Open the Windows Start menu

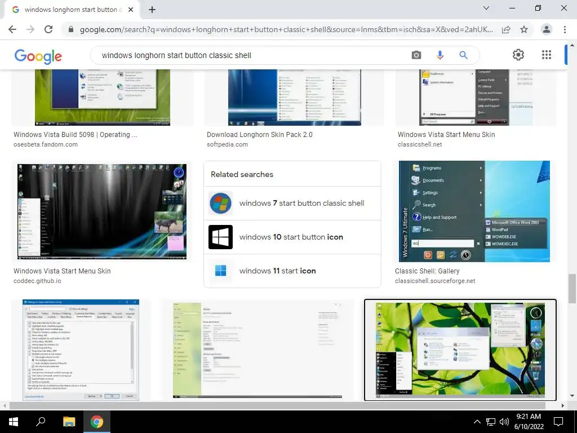pos(14,422)
